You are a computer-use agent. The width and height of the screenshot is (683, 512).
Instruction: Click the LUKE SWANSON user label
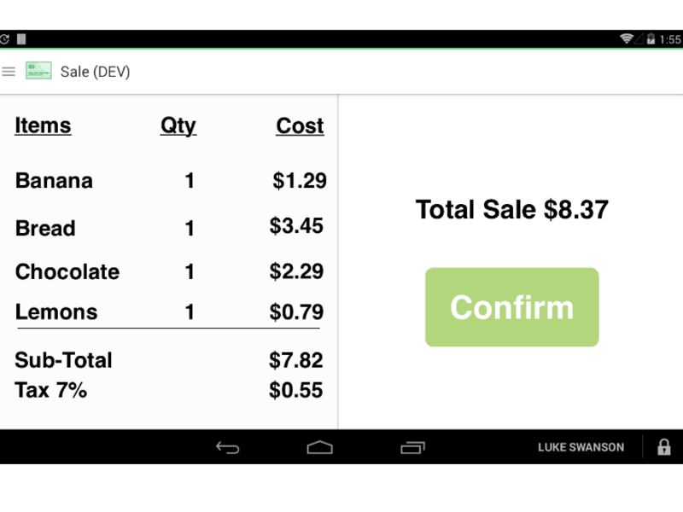click(x=581, y=447)
